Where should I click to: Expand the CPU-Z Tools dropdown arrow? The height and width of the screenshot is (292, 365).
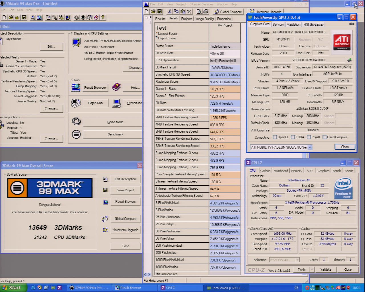click(312, 269)
